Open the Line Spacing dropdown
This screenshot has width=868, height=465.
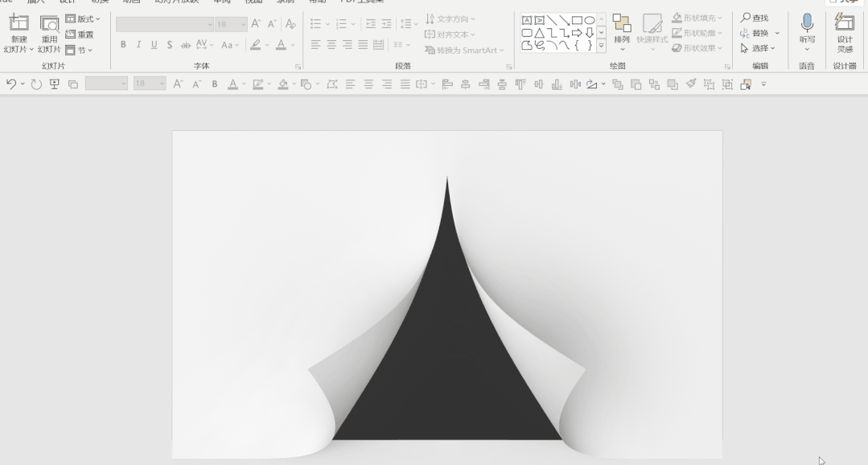[x=409, y=24]
